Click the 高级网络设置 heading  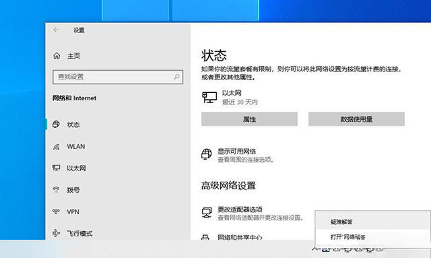pos(228,186)
